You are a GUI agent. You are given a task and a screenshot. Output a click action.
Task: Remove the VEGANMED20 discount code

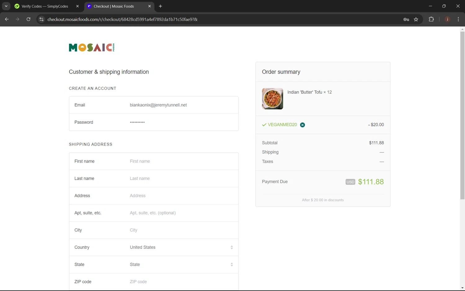point(303,125)
